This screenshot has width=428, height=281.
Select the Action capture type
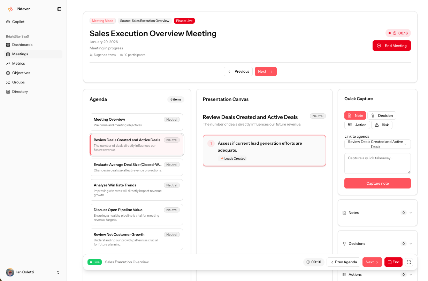[x=357, y=125]
